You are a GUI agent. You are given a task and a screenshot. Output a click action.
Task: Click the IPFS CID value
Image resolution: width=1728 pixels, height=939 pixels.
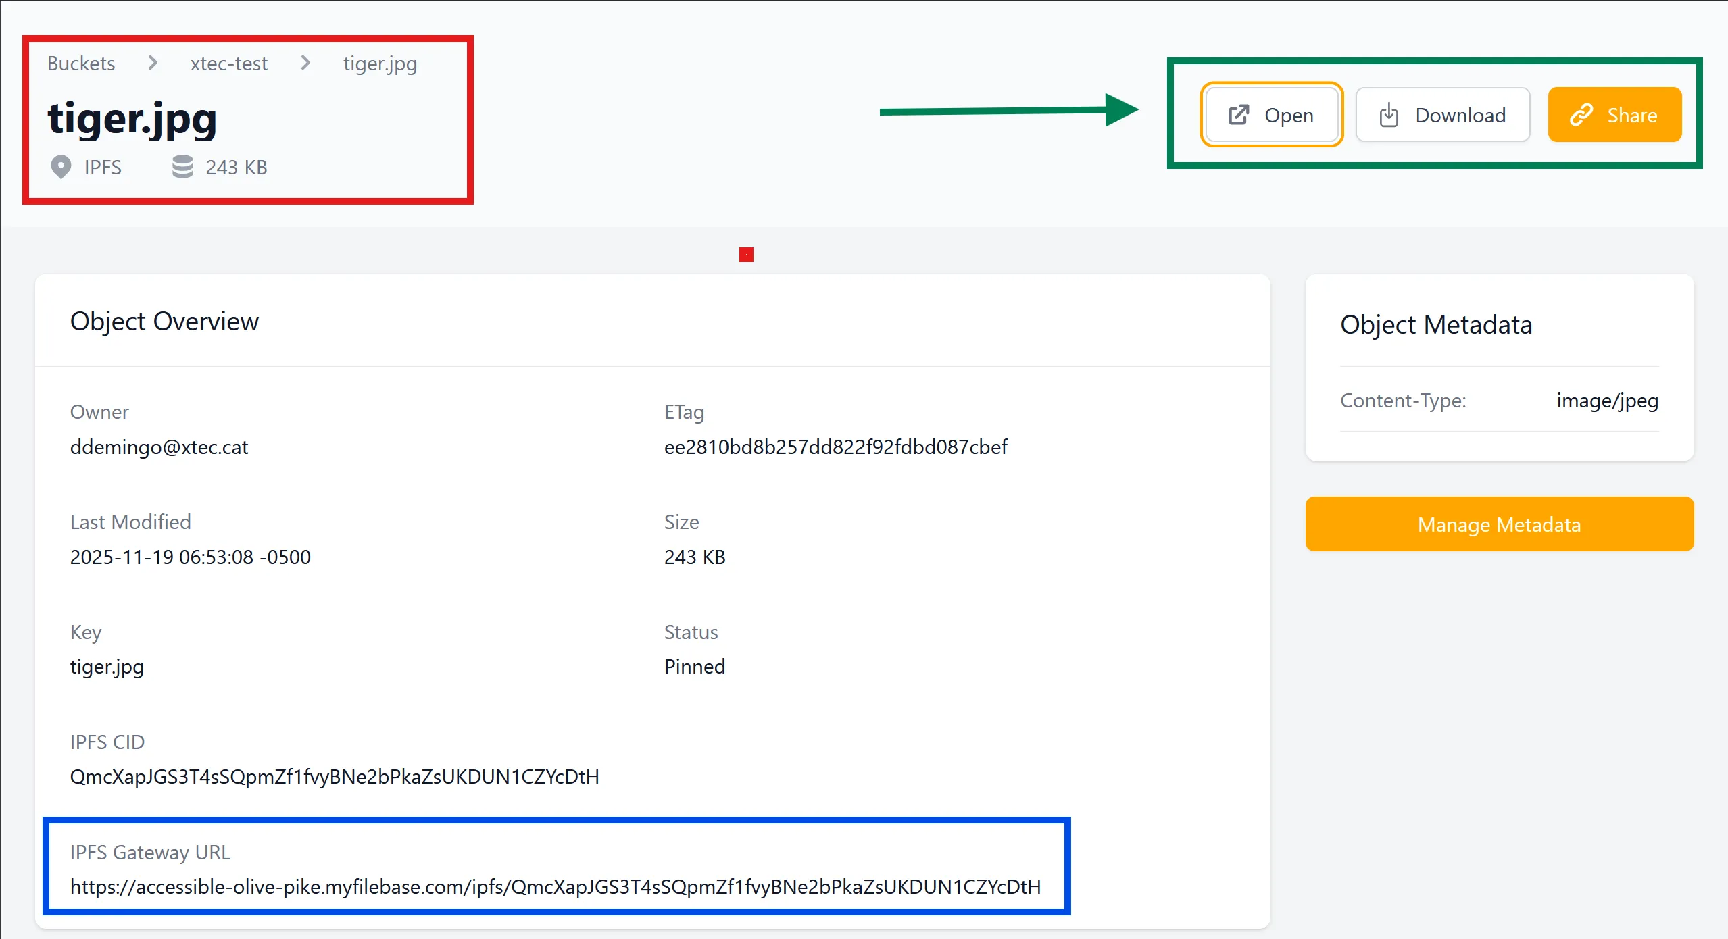pos(335,776)
